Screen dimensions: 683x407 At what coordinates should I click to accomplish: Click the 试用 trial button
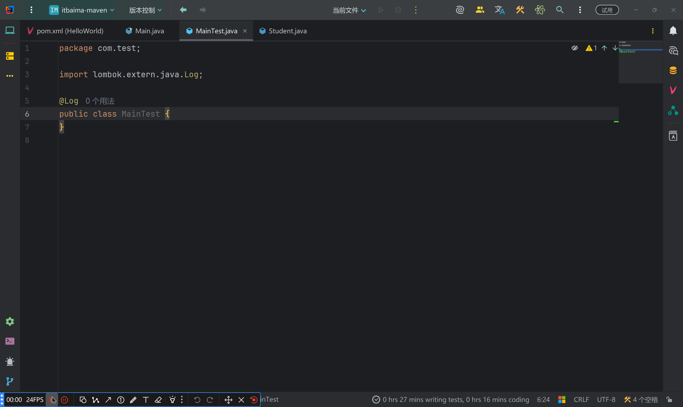(x=607, y=10)
